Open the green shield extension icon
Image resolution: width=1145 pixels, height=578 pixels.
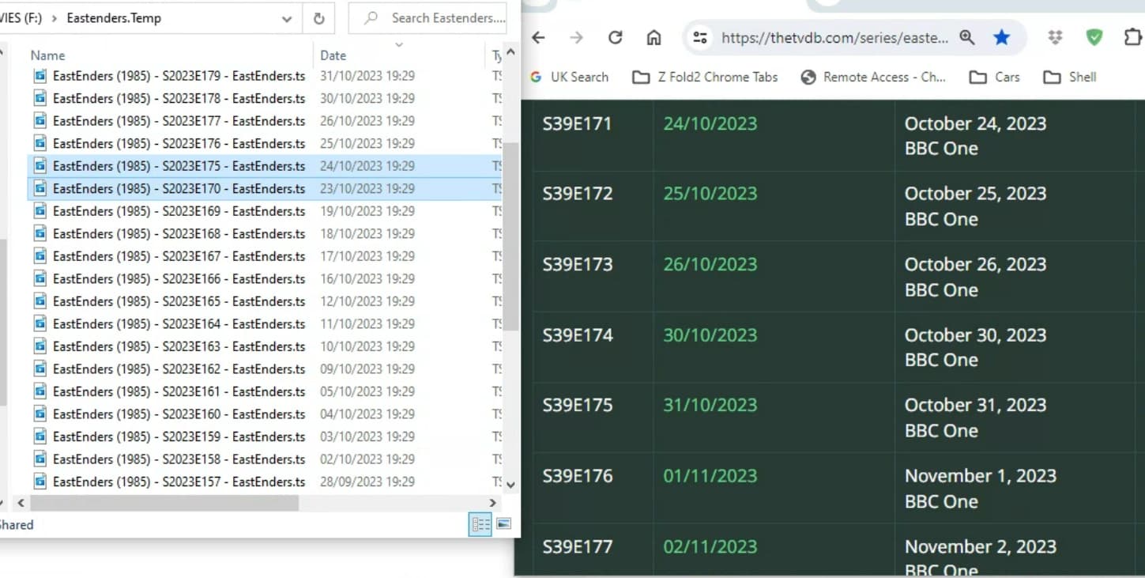(1094, 37)
